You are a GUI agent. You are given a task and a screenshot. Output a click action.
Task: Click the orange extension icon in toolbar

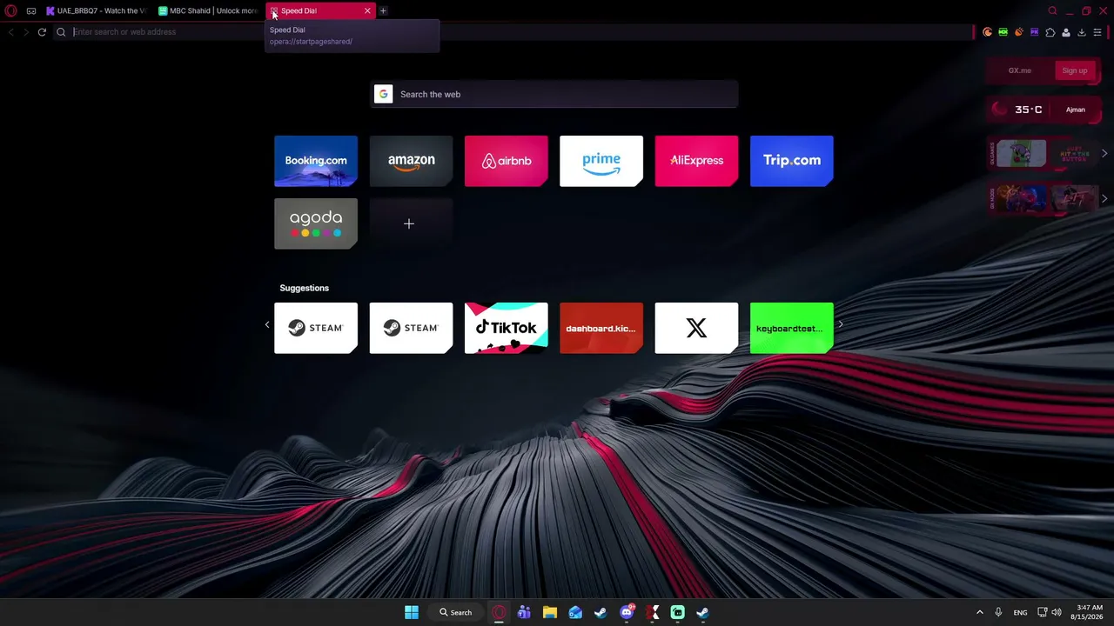[x=1018, y=32]
